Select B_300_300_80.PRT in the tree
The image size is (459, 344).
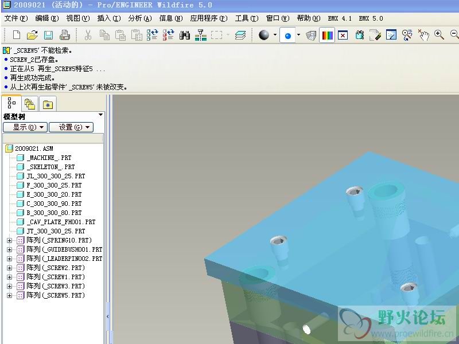pos(49,213)
